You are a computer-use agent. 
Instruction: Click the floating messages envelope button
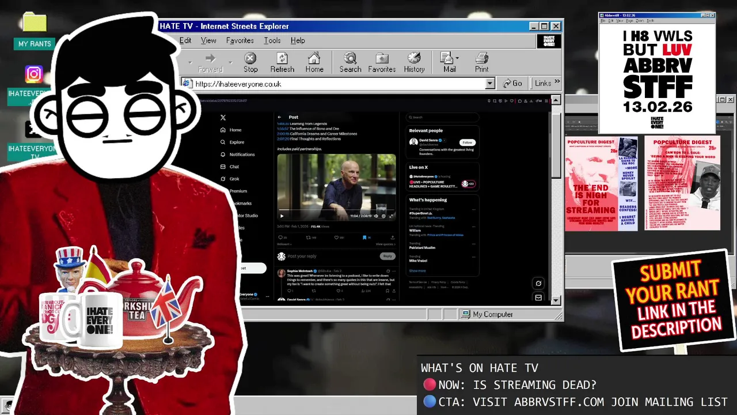pos(538,297)
